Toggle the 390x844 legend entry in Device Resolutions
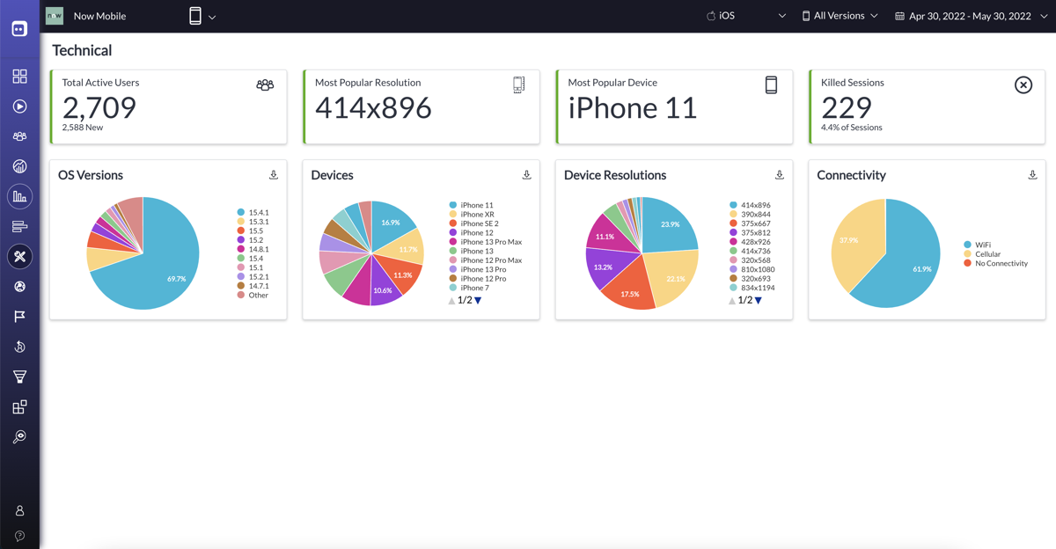Viewport: 1056px width, 549px height. (x=750, y=214)
